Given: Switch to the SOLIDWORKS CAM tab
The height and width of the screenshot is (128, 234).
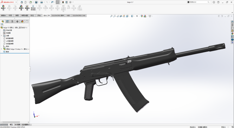Looking at the screenshot, I should 79,15.
